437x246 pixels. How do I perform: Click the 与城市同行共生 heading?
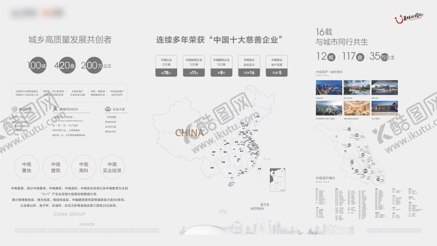point(342,42)
